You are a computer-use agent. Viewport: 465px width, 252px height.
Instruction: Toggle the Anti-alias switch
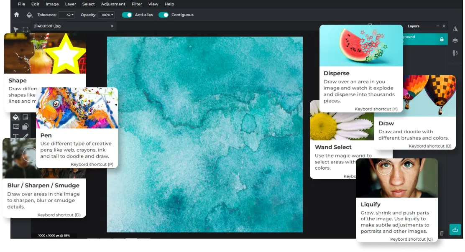(x=127, y=15)
